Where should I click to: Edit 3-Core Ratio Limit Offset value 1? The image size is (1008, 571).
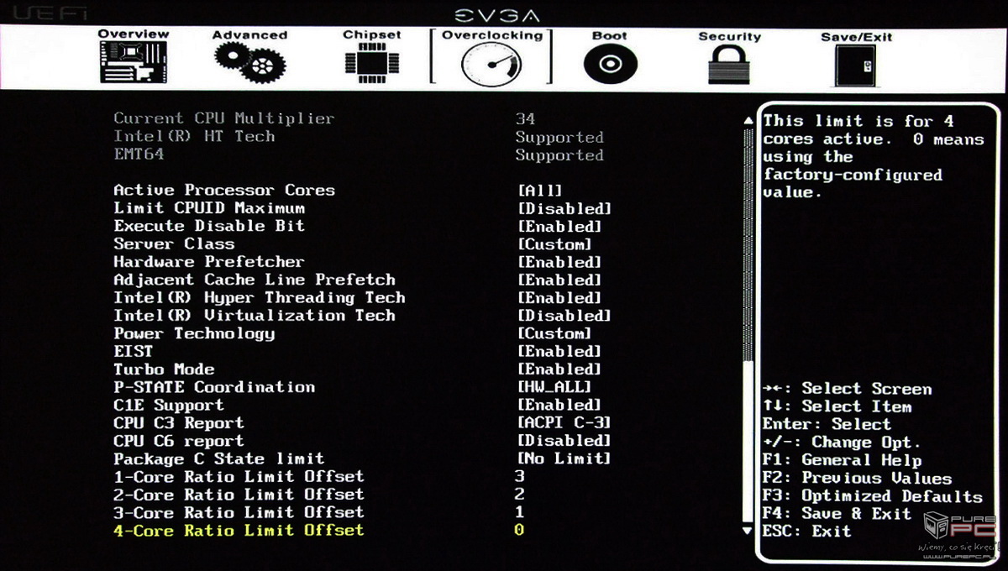(x=520, y=512)
